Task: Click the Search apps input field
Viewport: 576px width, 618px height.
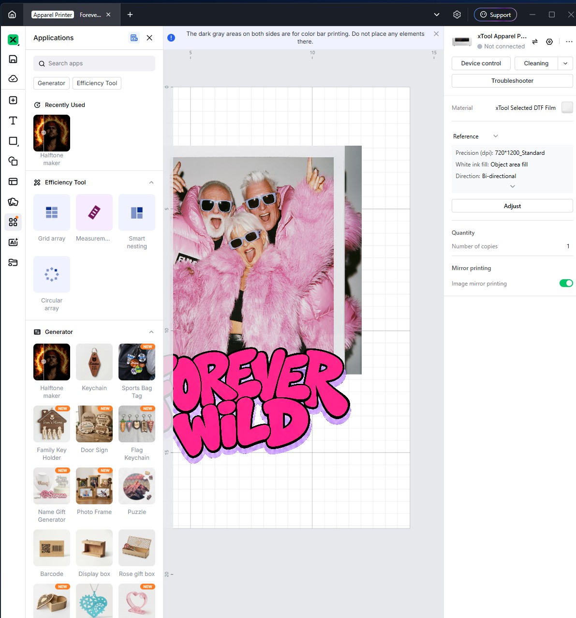Action: coord(94,63)
